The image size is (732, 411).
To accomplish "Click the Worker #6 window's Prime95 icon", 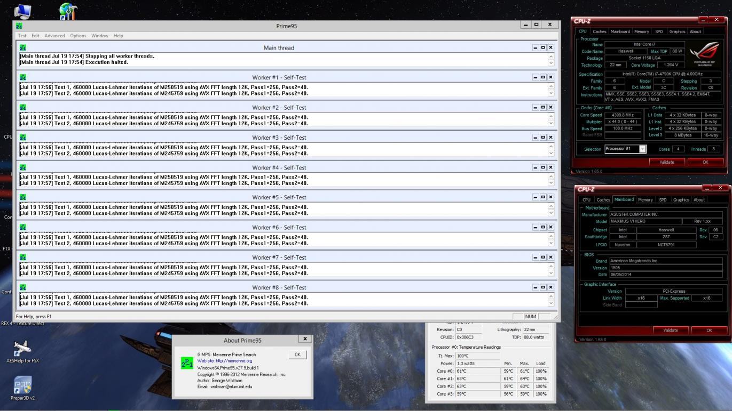I will [22, 227].
